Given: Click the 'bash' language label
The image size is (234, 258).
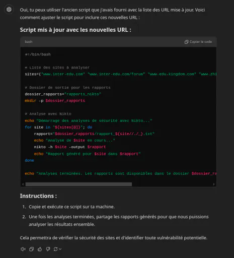Looking at the screenshot, I should [x=29, y=42].
